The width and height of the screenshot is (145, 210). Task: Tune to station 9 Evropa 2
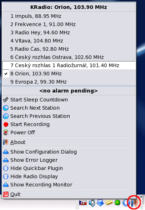[69, 82]
